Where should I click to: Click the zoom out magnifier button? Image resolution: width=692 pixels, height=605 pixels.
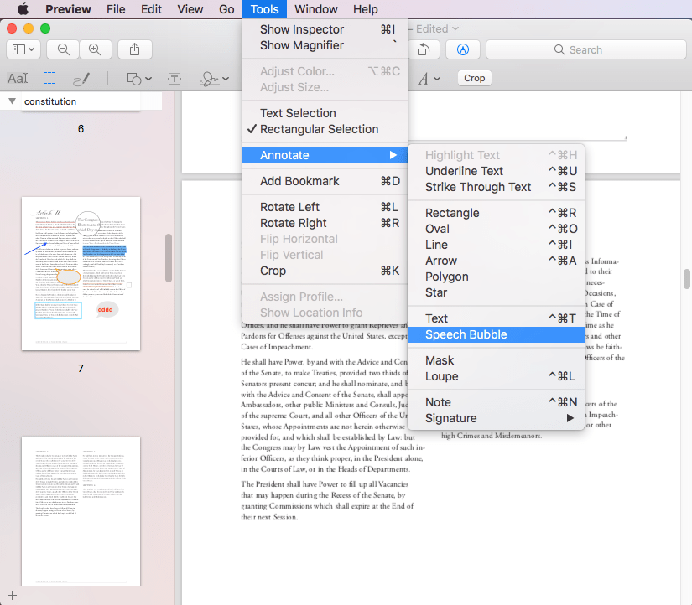pos(64,49)
